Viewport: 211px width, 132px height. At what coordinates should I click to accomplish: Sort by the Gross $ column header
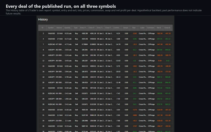[x=167, y=28]
